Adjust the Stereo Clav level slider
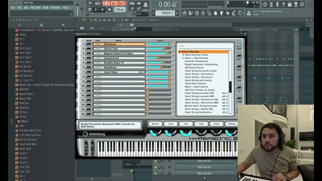 point(159,49)
